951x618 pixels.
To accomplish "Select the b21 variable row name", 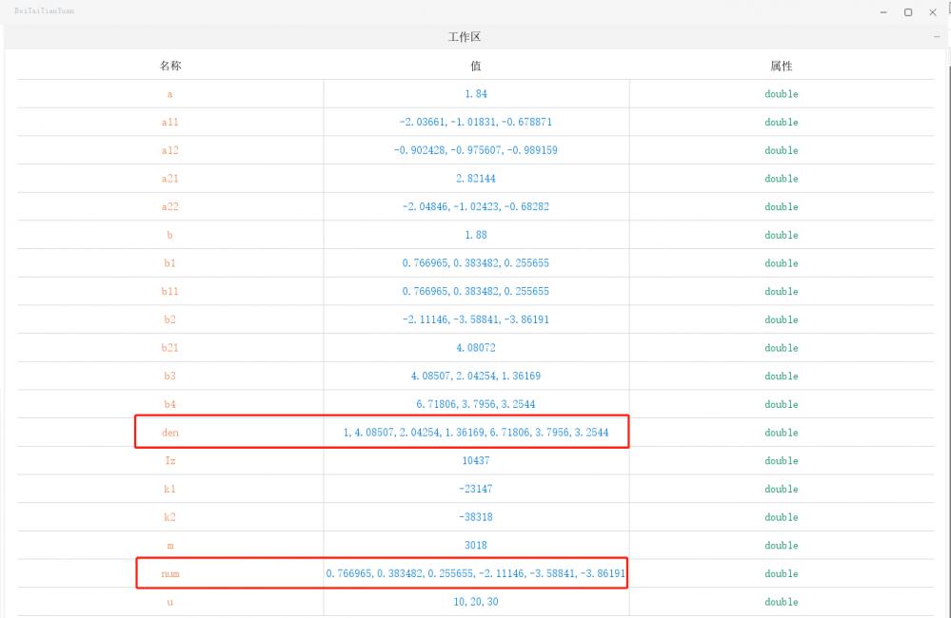I will [x=170, y=348].
